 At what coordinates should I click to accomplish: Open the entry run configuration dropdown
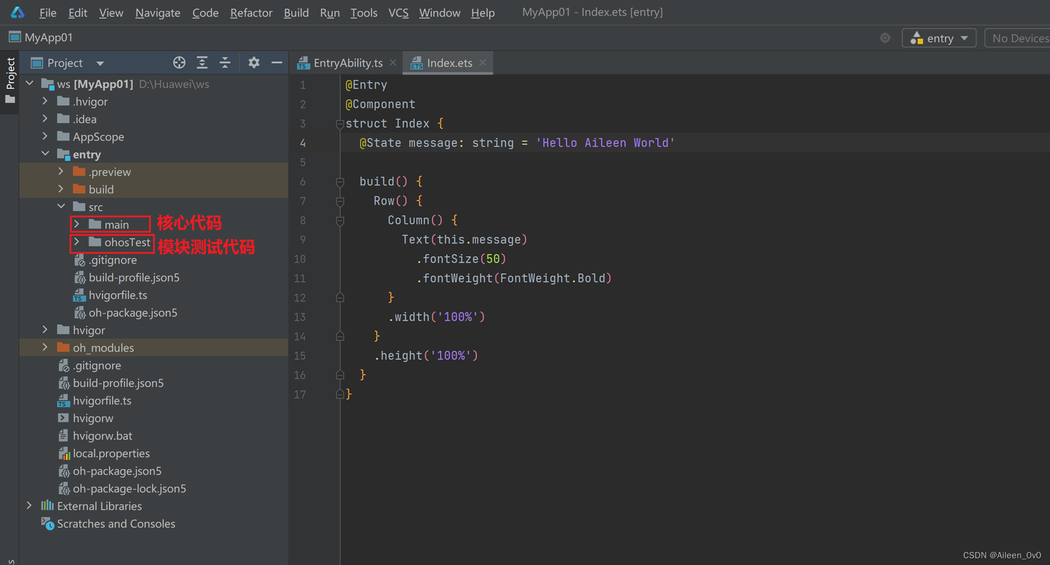[x=939, y=38]
